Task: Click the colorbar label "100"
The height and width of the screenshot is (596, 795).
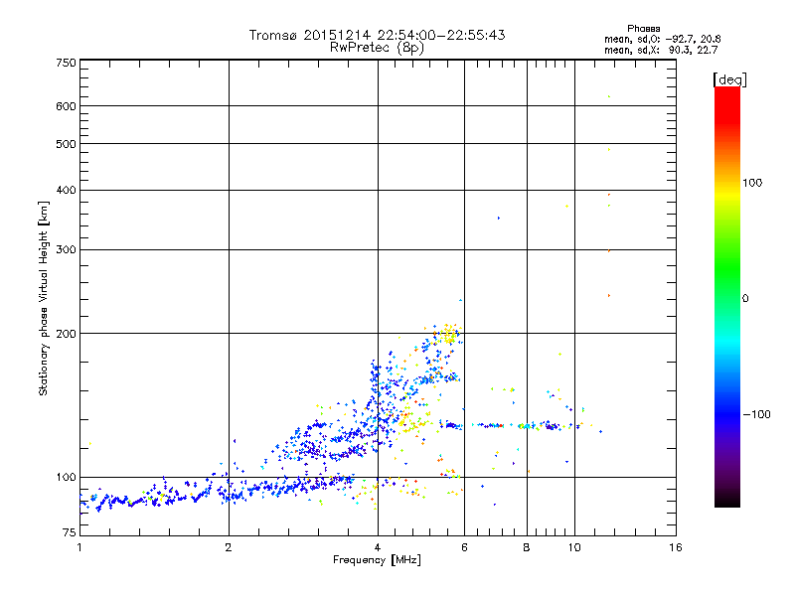Action: (x=752, y=183)
